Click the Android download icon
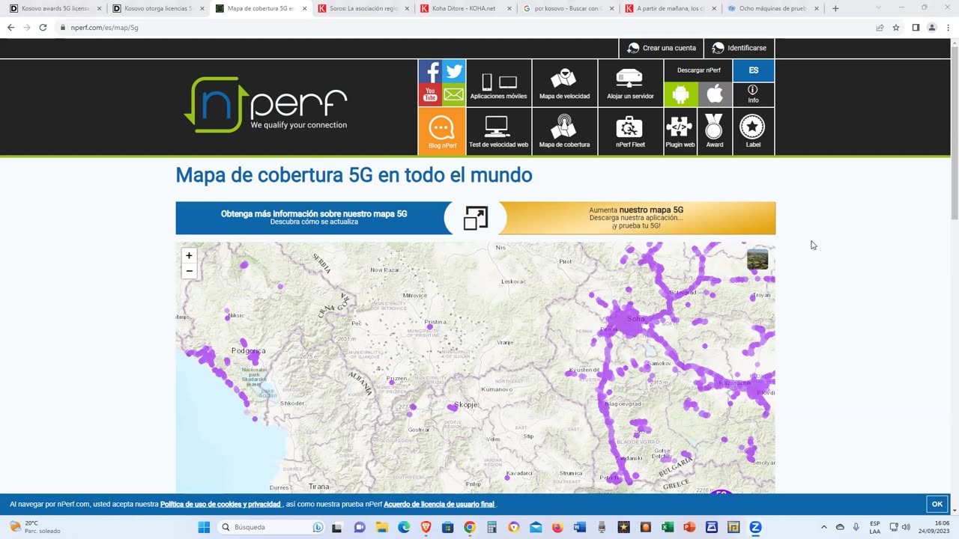The image size is (959, 539). (681, 94)
